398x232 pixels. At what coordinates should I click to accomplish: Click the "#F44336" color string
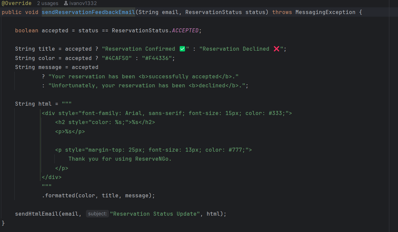coord(157,58)
